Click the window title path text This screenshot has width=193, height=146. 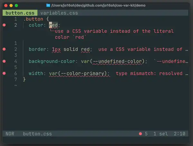point(98,5)
